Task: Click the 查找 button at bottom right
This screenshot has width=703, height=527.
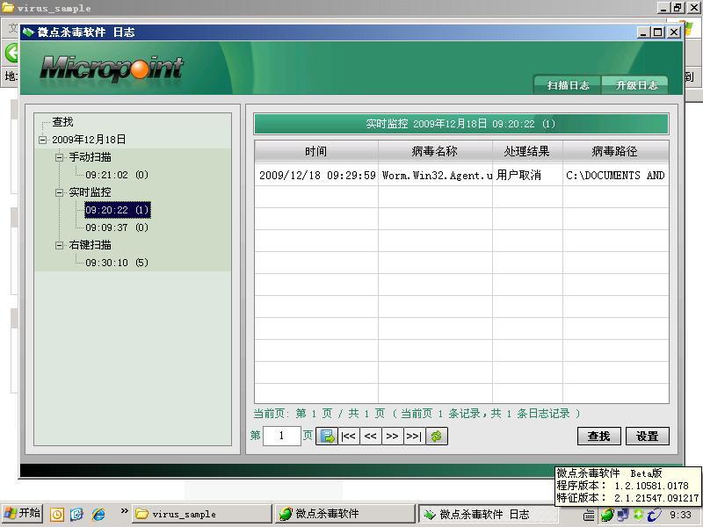Action: [x=599, y=436]
